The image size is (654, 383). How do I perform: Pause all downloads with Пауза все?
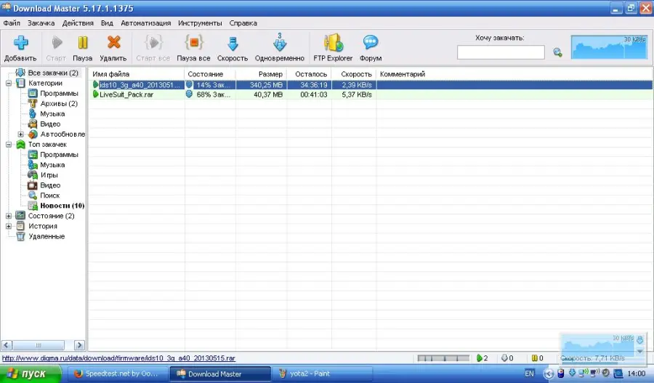click(193, 43)
